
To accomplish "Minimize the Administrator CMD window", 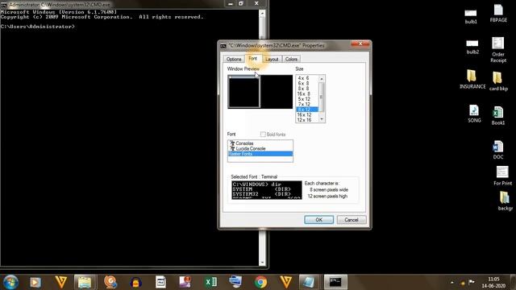I will 231,3.
